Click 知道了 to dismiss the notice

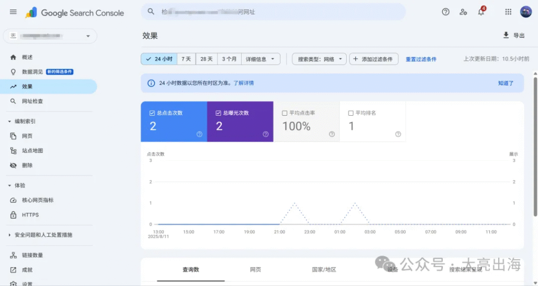coord(505,83)
